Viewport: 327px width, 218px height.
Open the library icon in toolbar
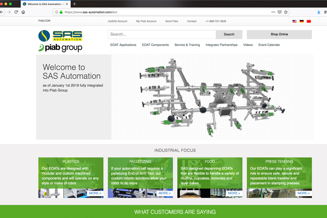tap(325, 12)
